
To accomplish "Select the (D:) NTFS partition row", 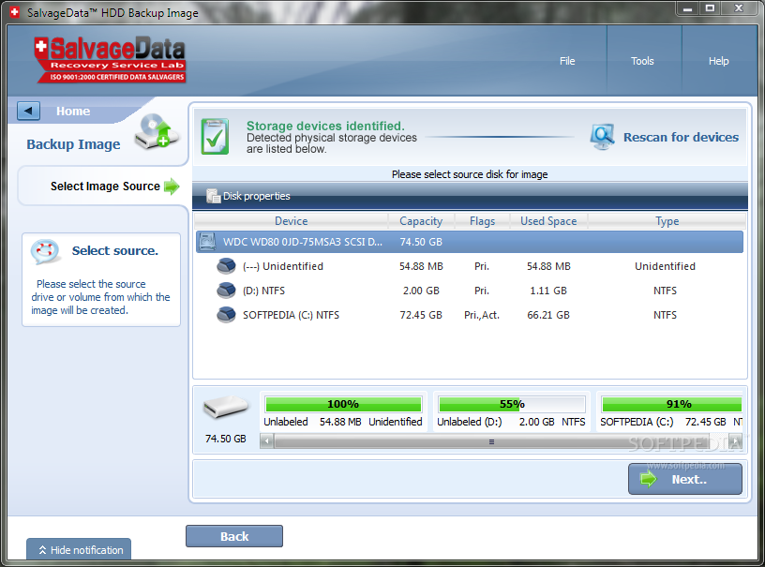I will 470,291.
